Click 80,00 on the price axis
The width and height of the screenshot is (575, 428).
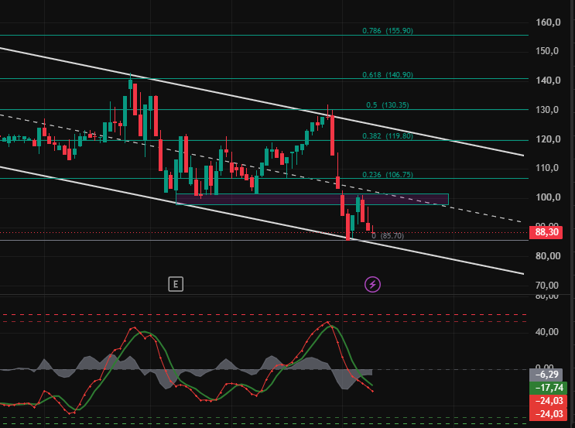(x=548, y=256)
